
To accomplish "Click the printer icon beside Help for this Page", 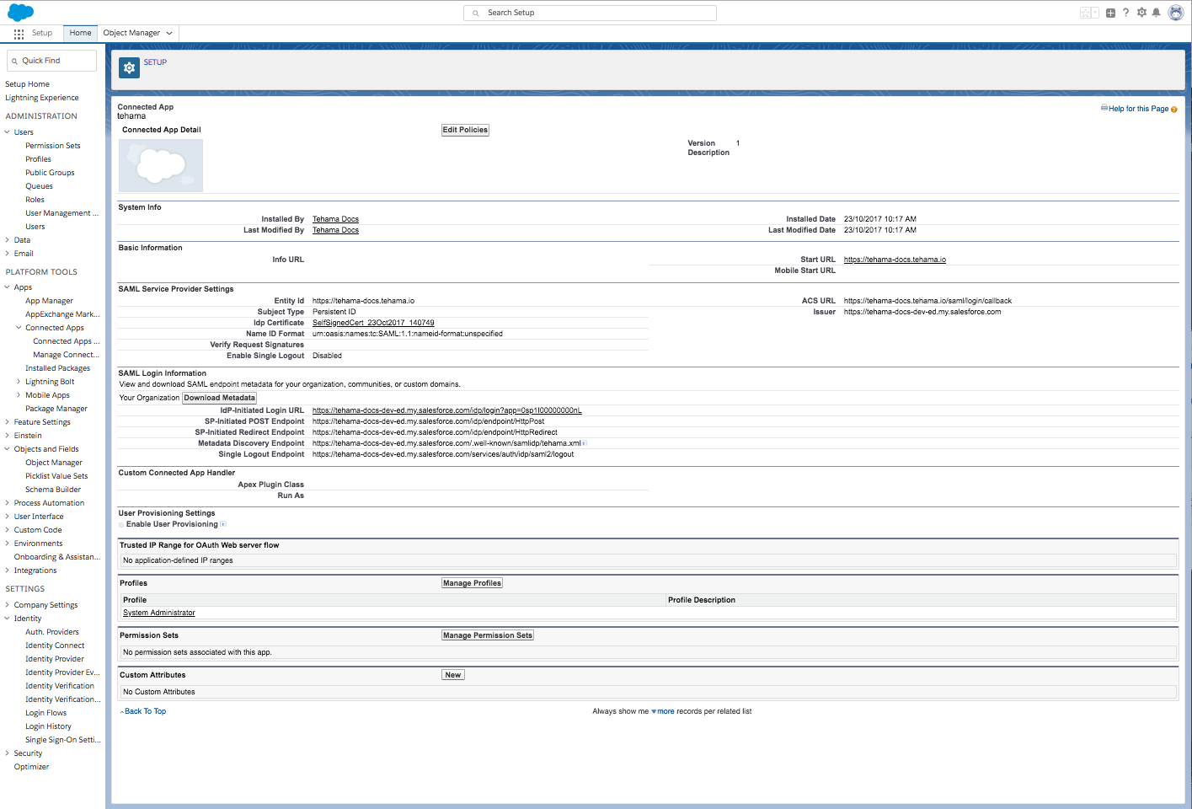I will (x=1104, y=108).
